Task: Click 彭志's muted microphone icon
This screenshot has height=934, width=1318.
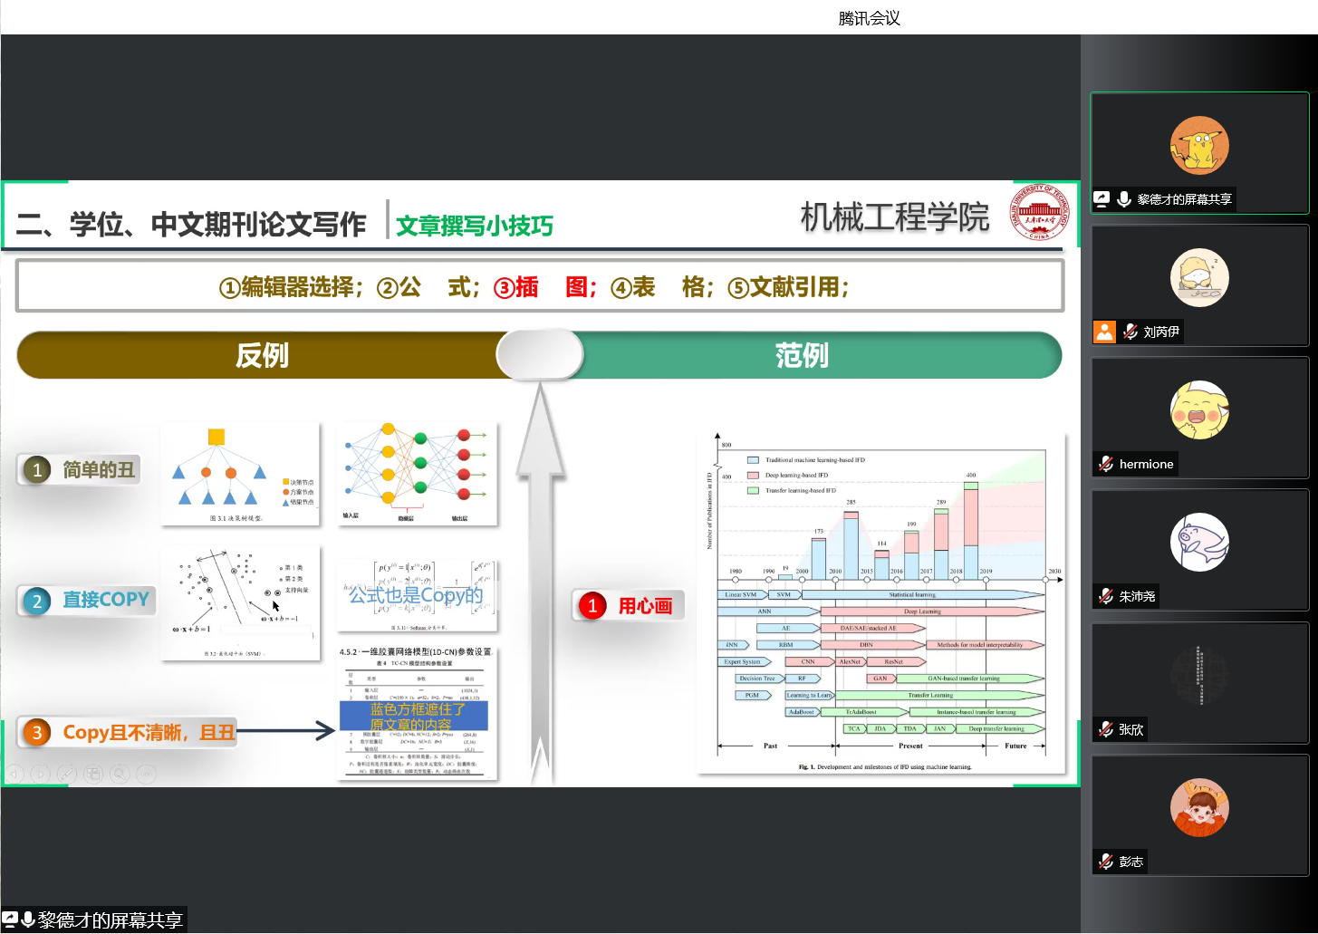Action: tap(1106, 862)
